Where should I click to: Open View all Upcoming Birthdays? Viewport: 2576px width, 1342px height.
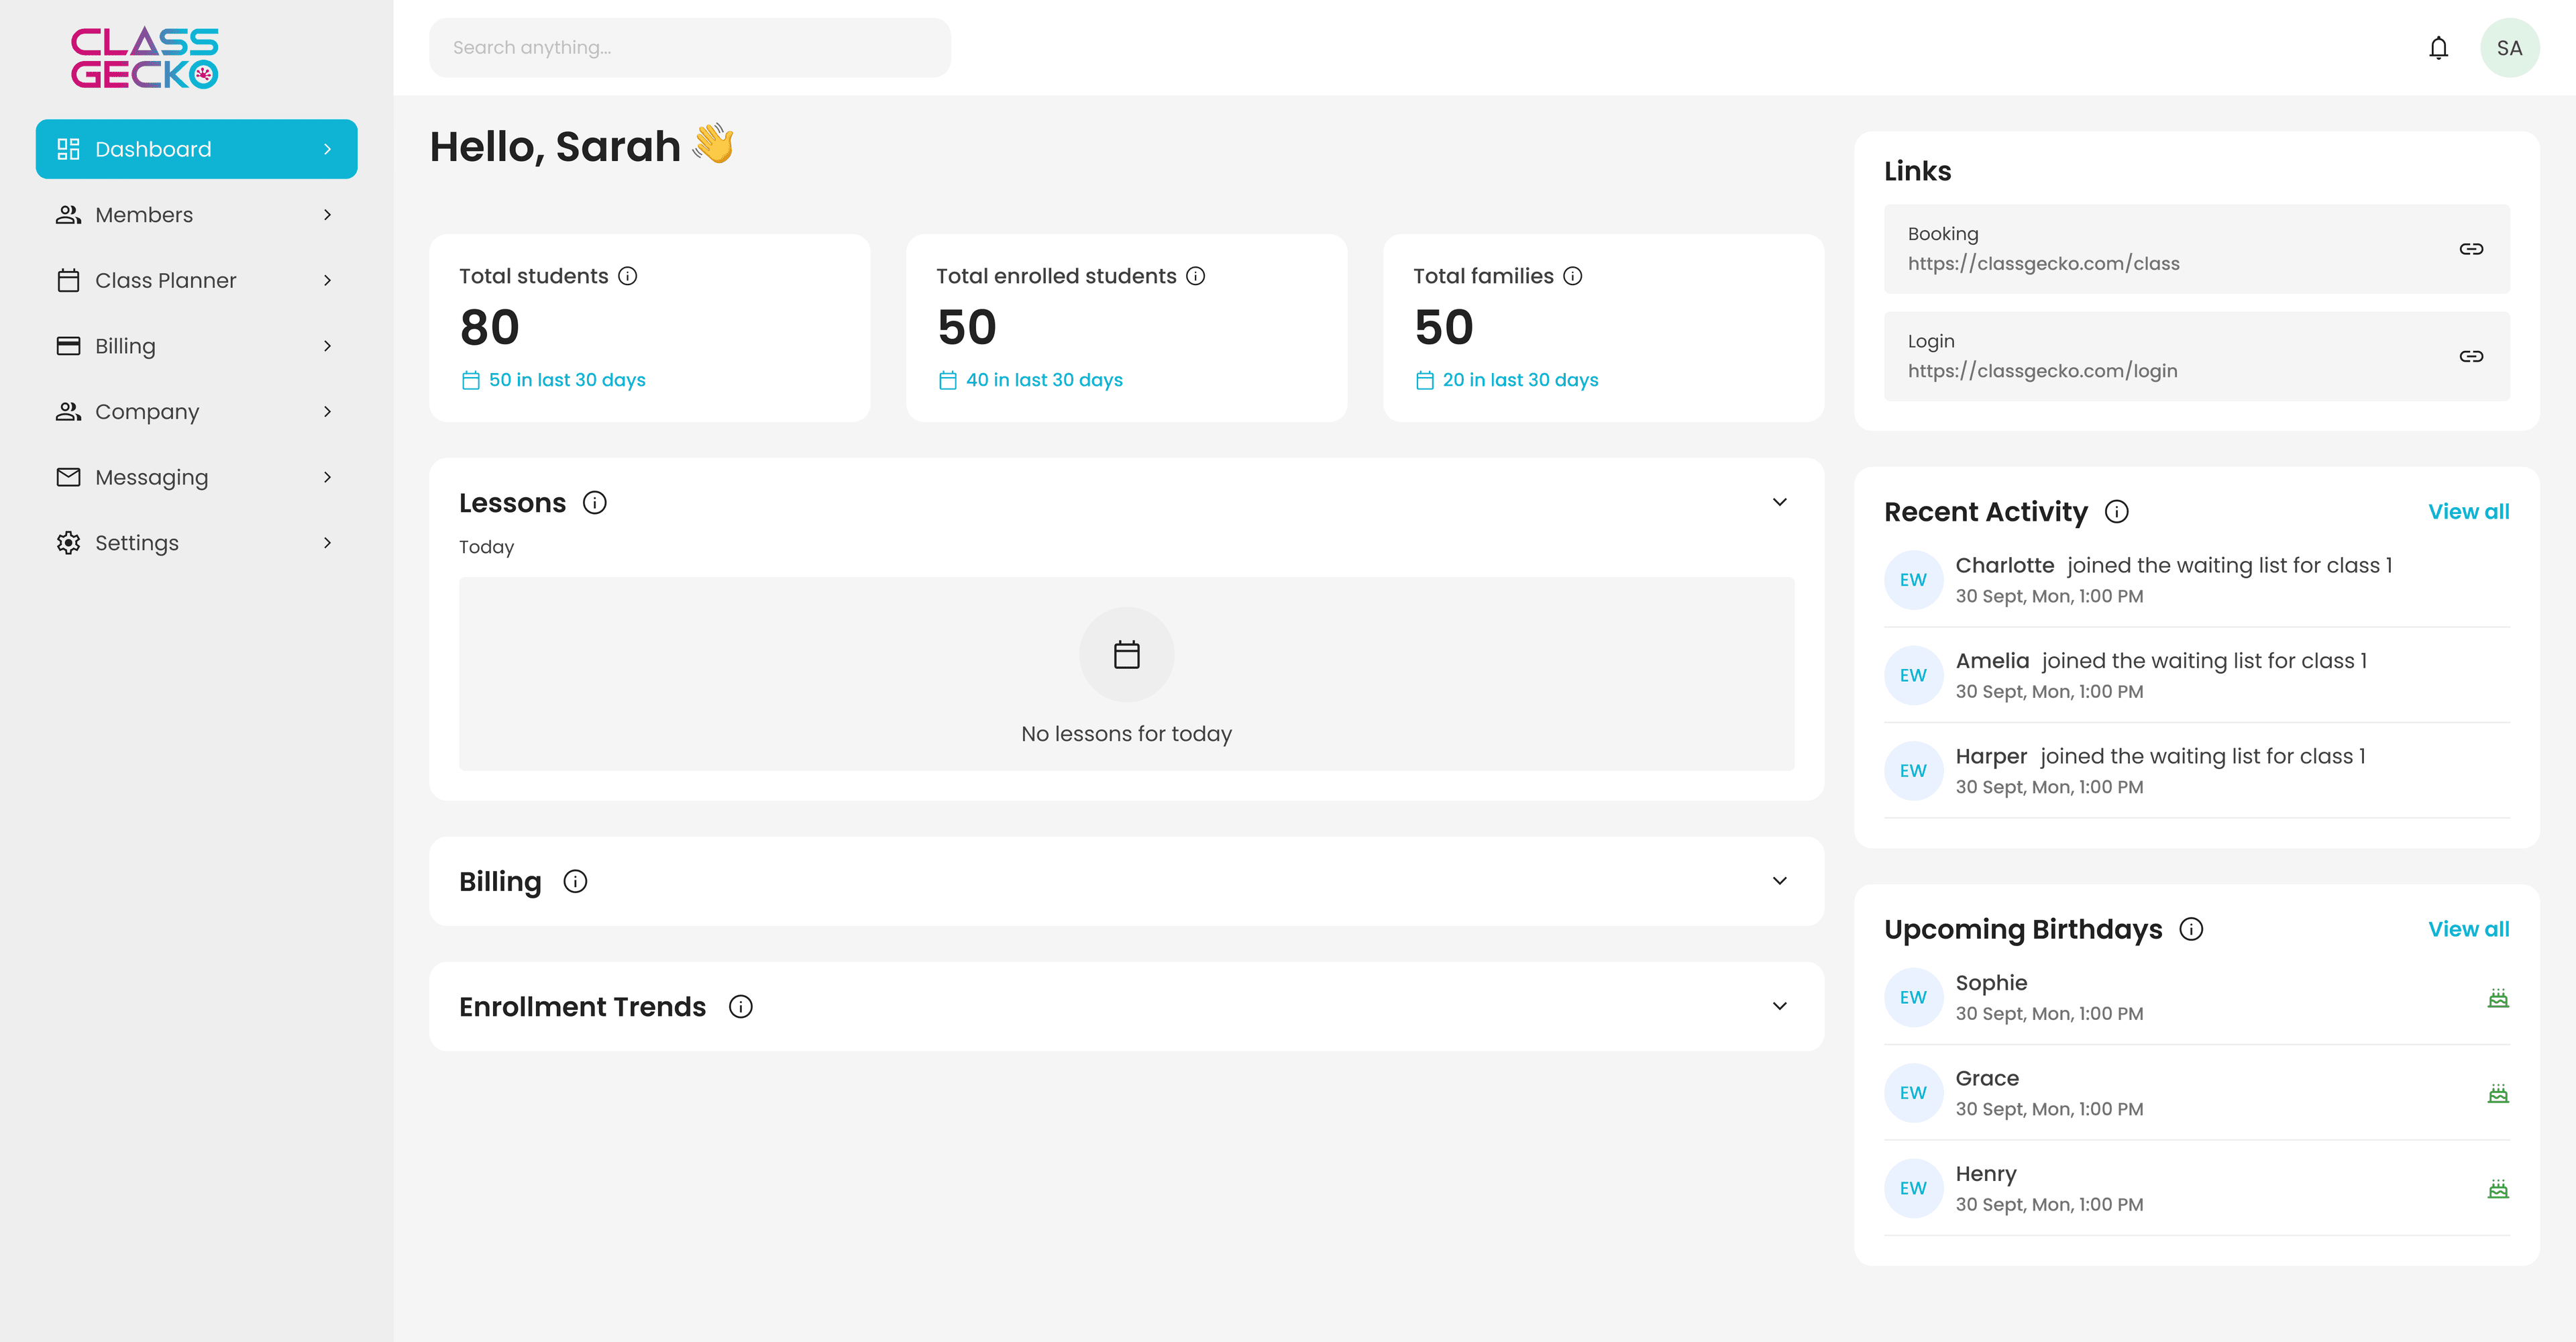[x=2469, y=929]
